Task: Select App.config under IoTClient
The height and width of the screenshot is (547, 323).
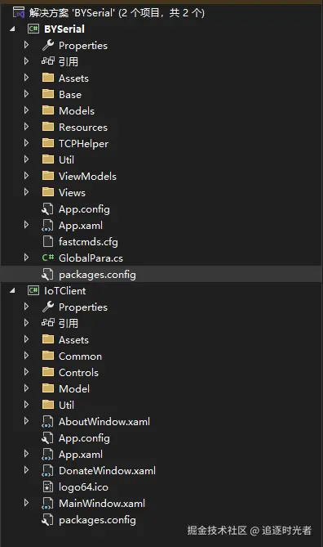Action: pos(84,438)
